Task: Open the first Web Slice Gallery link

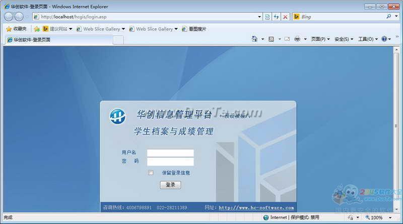Action: (100, 29)
